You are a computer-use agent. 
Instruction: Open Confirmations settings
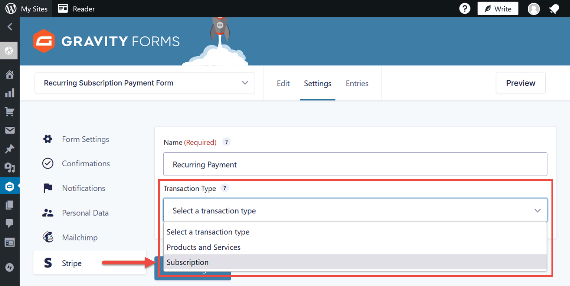click(86, 163)
